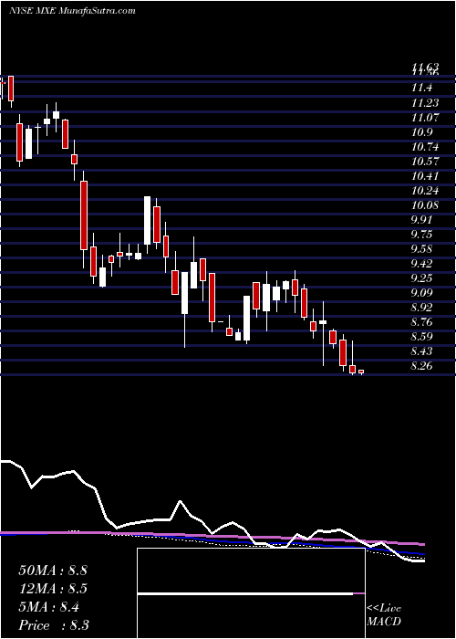Viewport: 456px width, 639px height.
Task: Click the 11.23 price axis label
Action: [x=425, y=102]
